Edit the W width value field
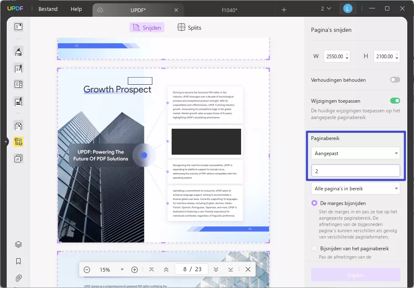This screenshot has width=414, height=288. (335, 56)
